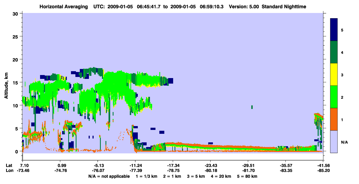Click the y-axis tick label 10
The image size is (359, 184).
(x=16, y=105)
